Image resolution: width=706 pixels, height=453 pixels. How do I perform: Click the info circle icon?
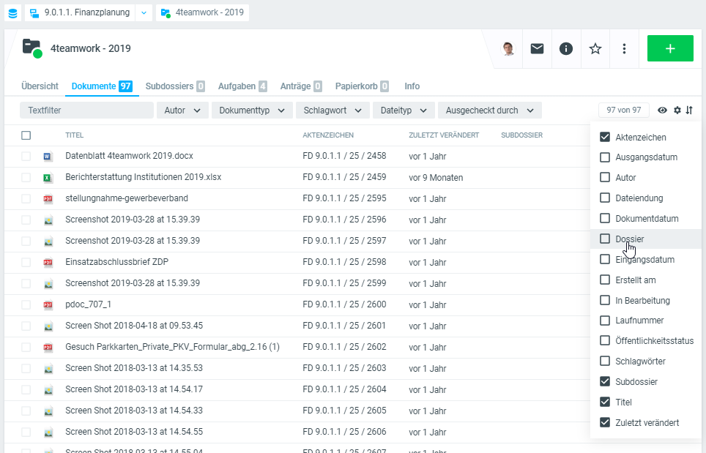pyautogui.click(x=566, y=48)
